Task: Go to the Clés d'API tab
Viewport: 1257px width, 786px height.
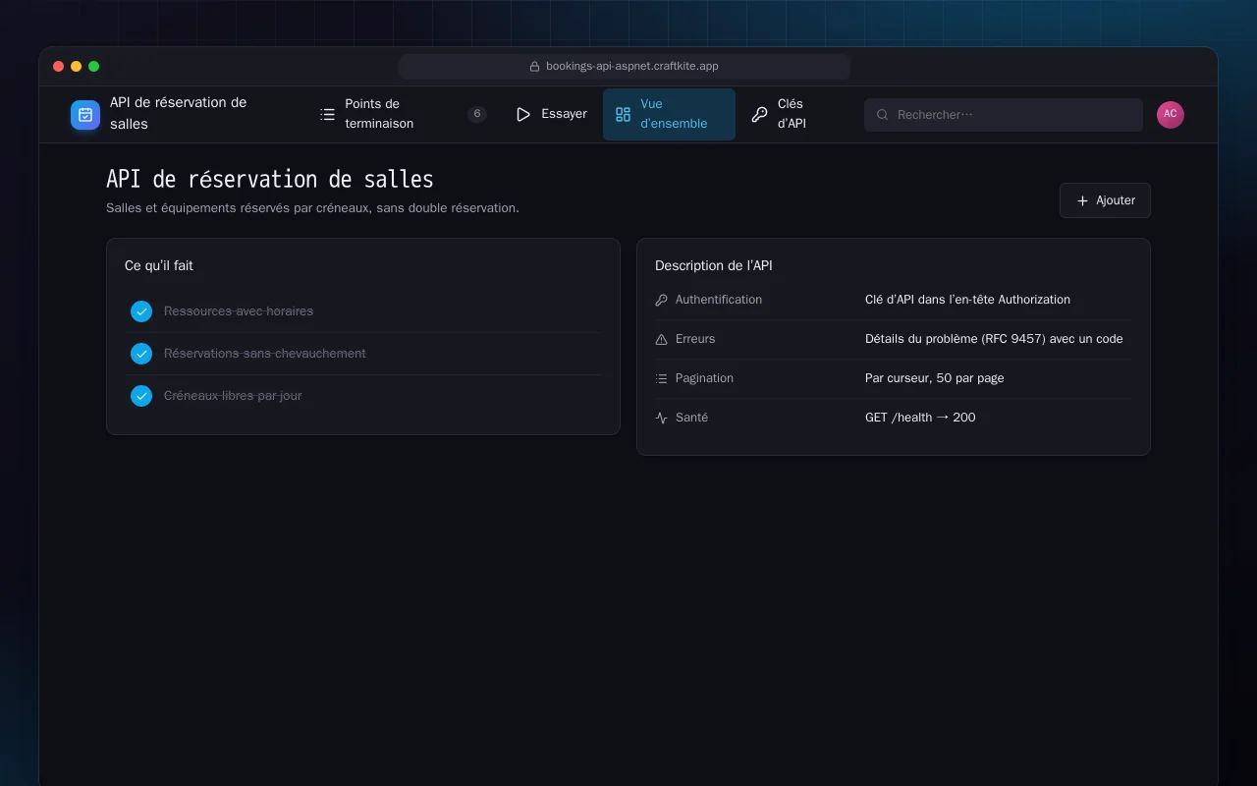Action: (787, 115)
